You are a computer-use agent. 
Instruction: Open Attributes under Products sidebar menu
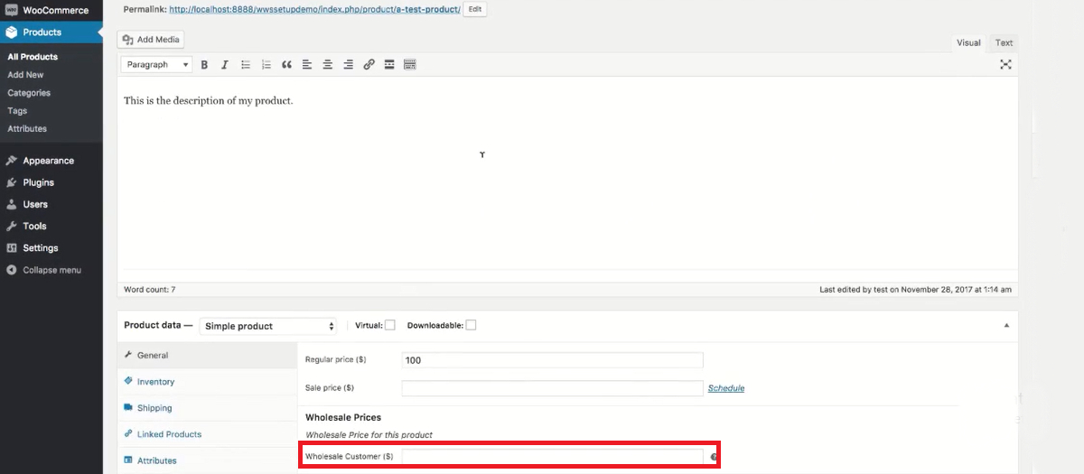27,128
